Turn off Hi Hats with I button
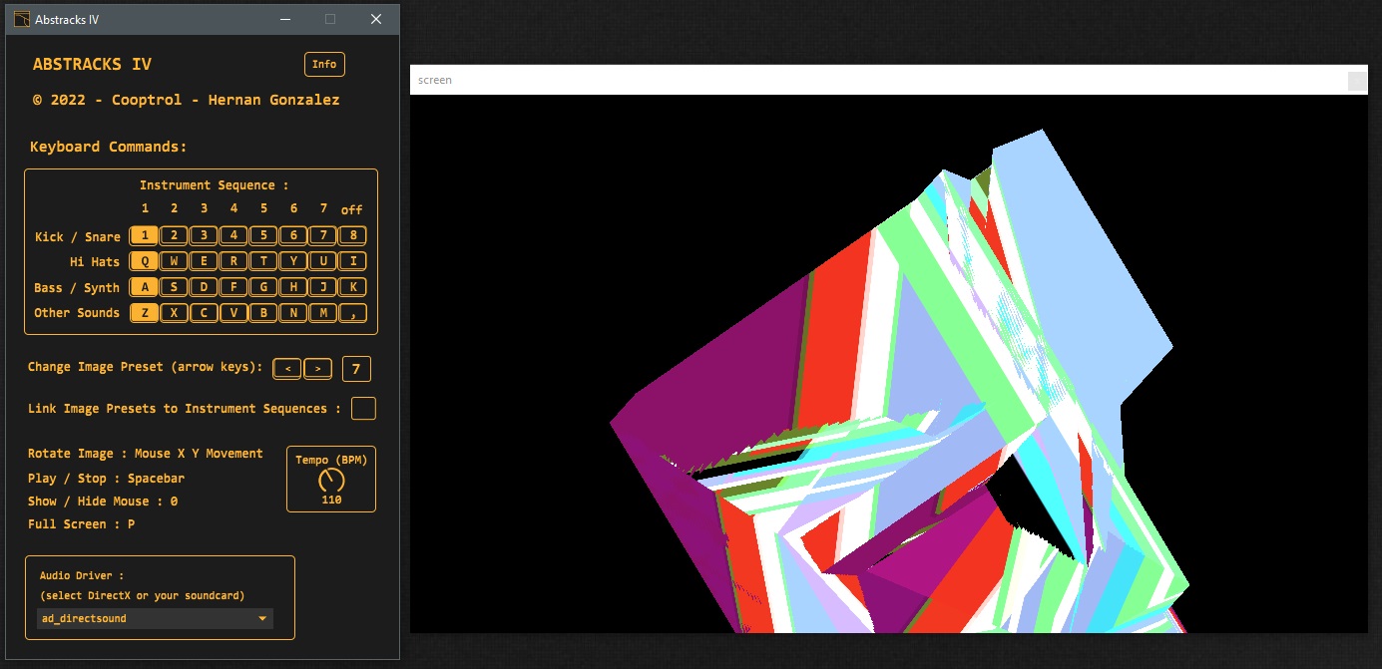The width and height of the screenshot is (1382, 669). (352, 261)
